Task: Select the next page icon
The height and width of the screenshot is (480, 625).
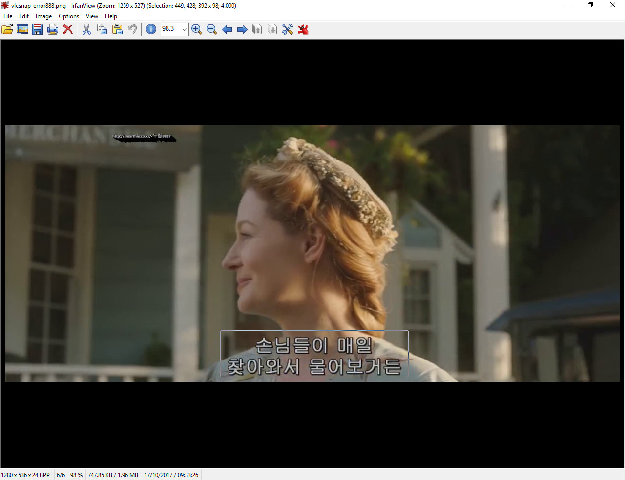Action: point(272,29)
